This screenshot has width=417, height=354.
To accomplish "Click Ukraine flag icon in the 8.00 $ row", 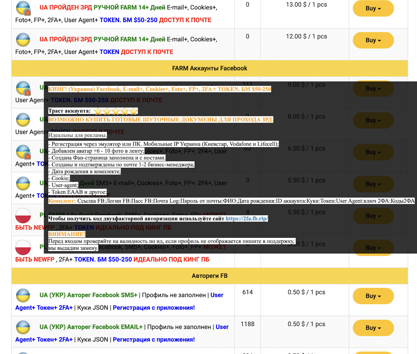I will [x=23, y=120].
